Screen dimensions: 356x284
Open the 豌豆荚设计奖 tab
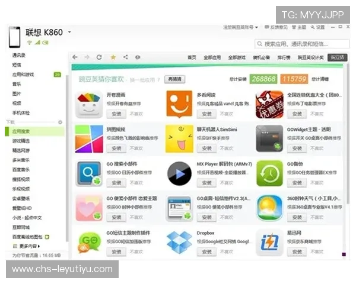[x=310, y=57]
